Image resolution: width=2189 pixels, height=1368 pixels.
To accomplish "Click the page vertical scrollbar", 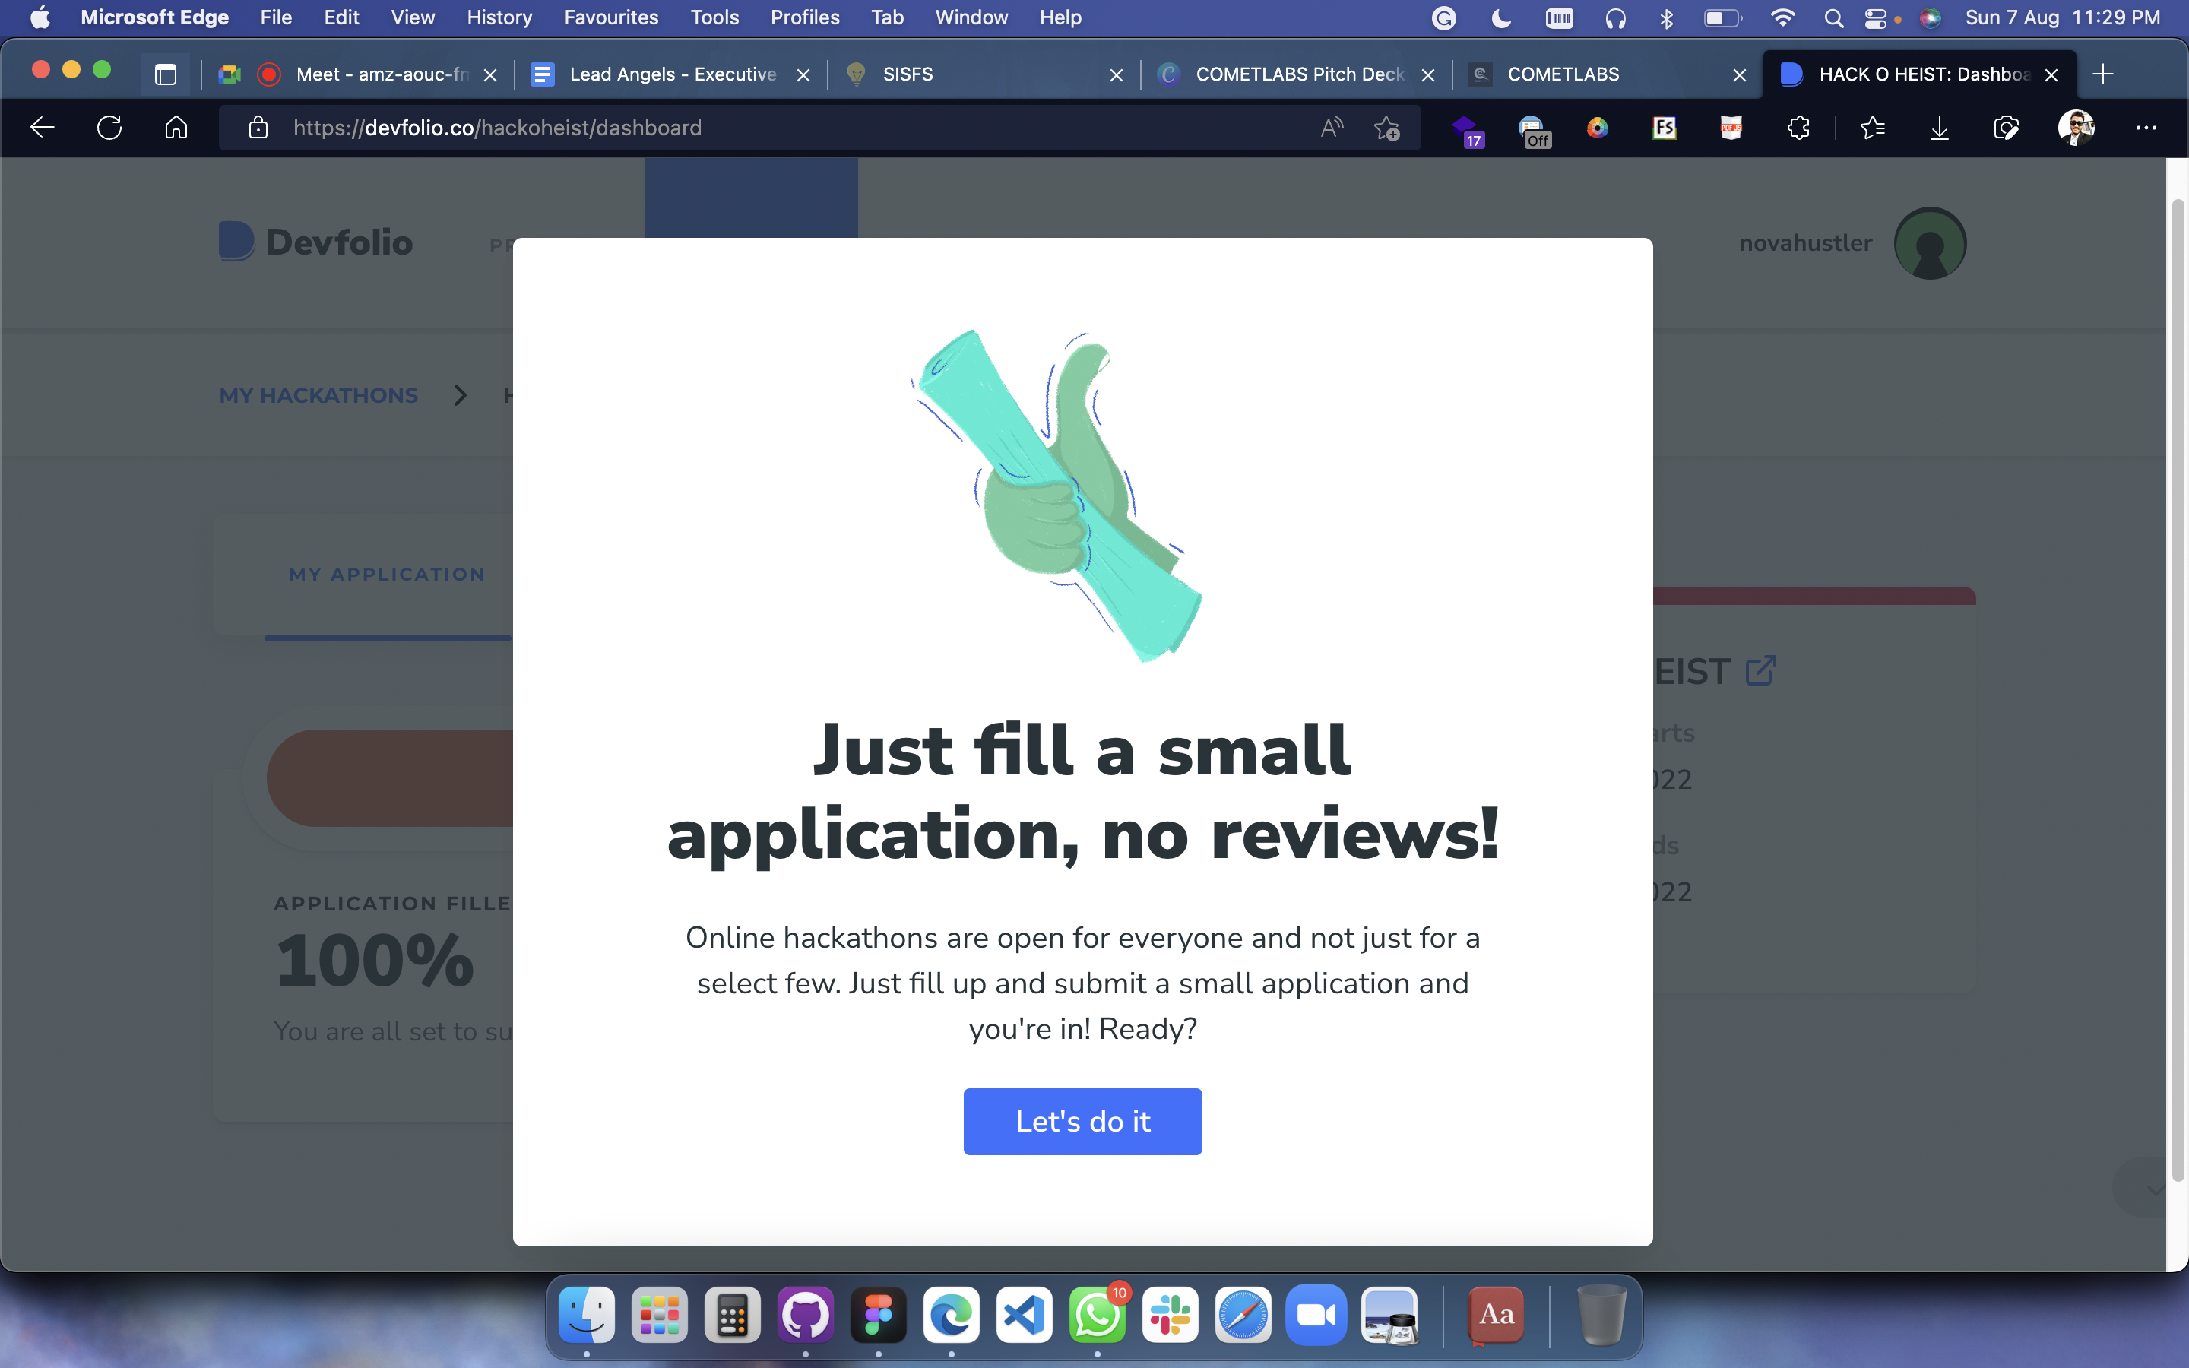I will tap(2178, 688).
